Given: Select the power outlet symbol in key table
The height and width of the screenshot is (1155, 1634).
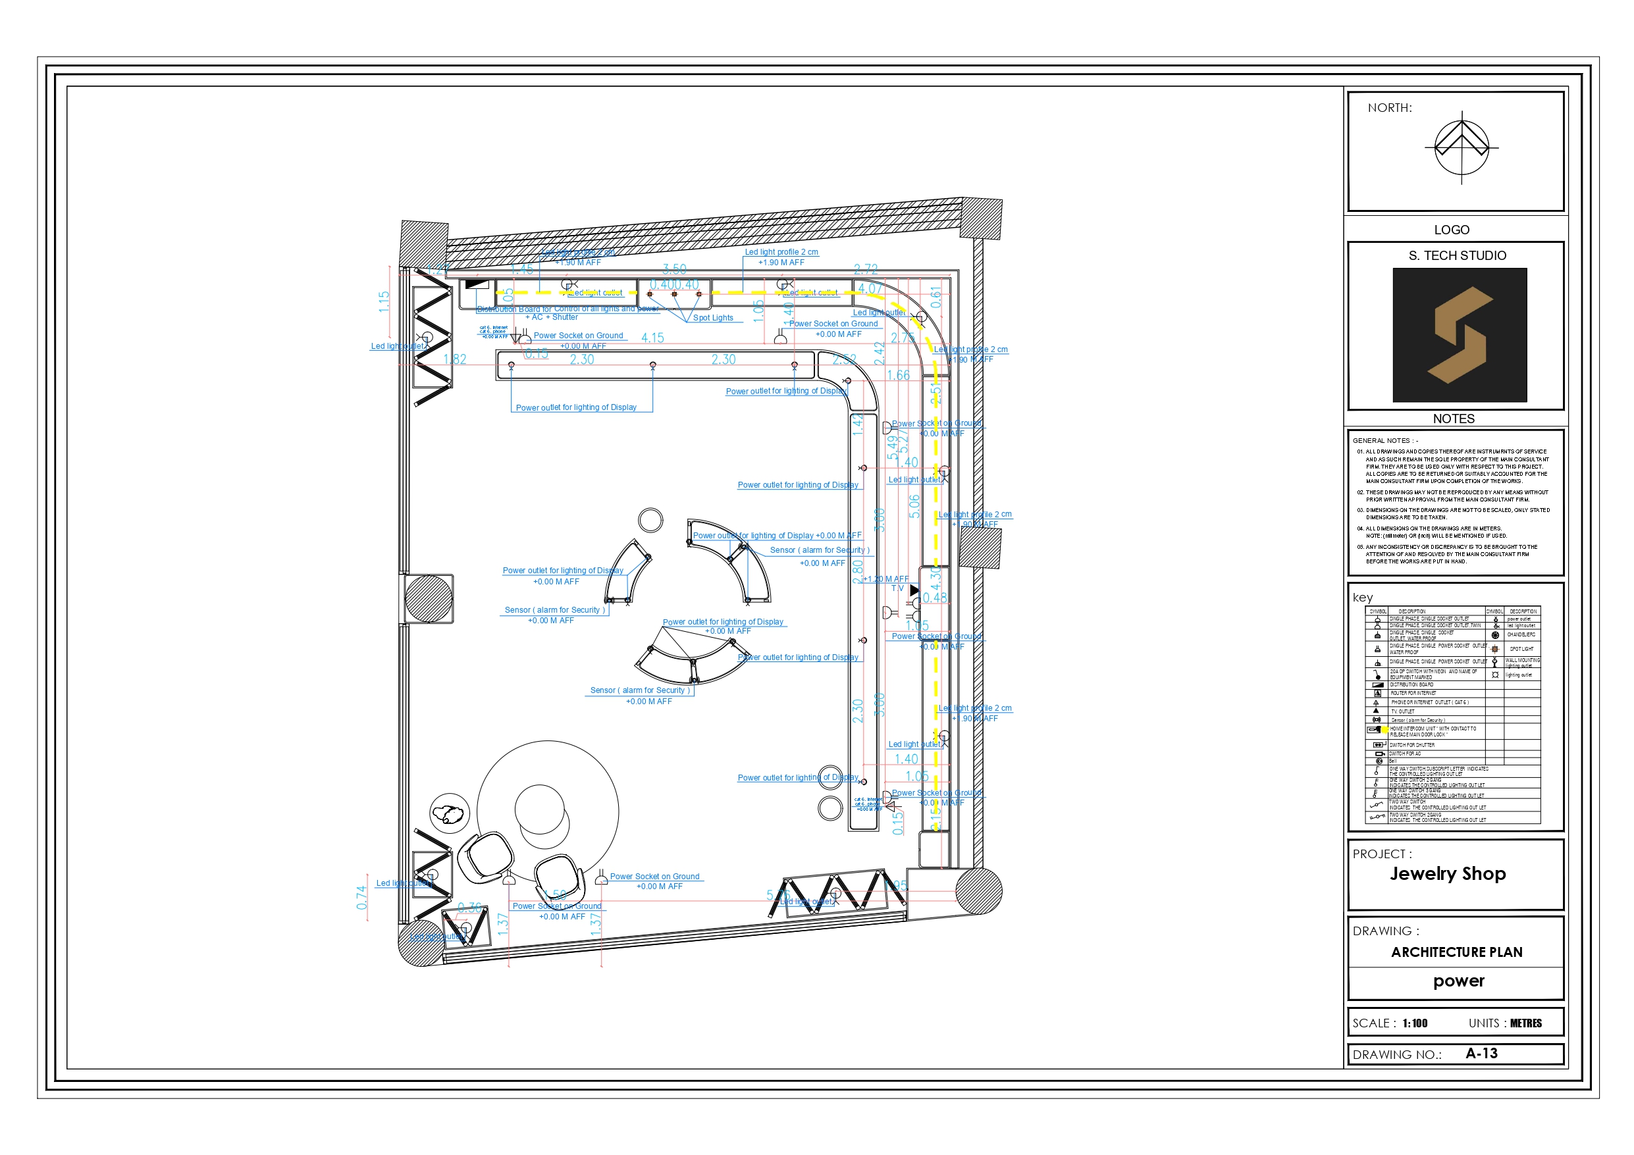Looking at the screenshot, I should click(x=1496, y=620).
